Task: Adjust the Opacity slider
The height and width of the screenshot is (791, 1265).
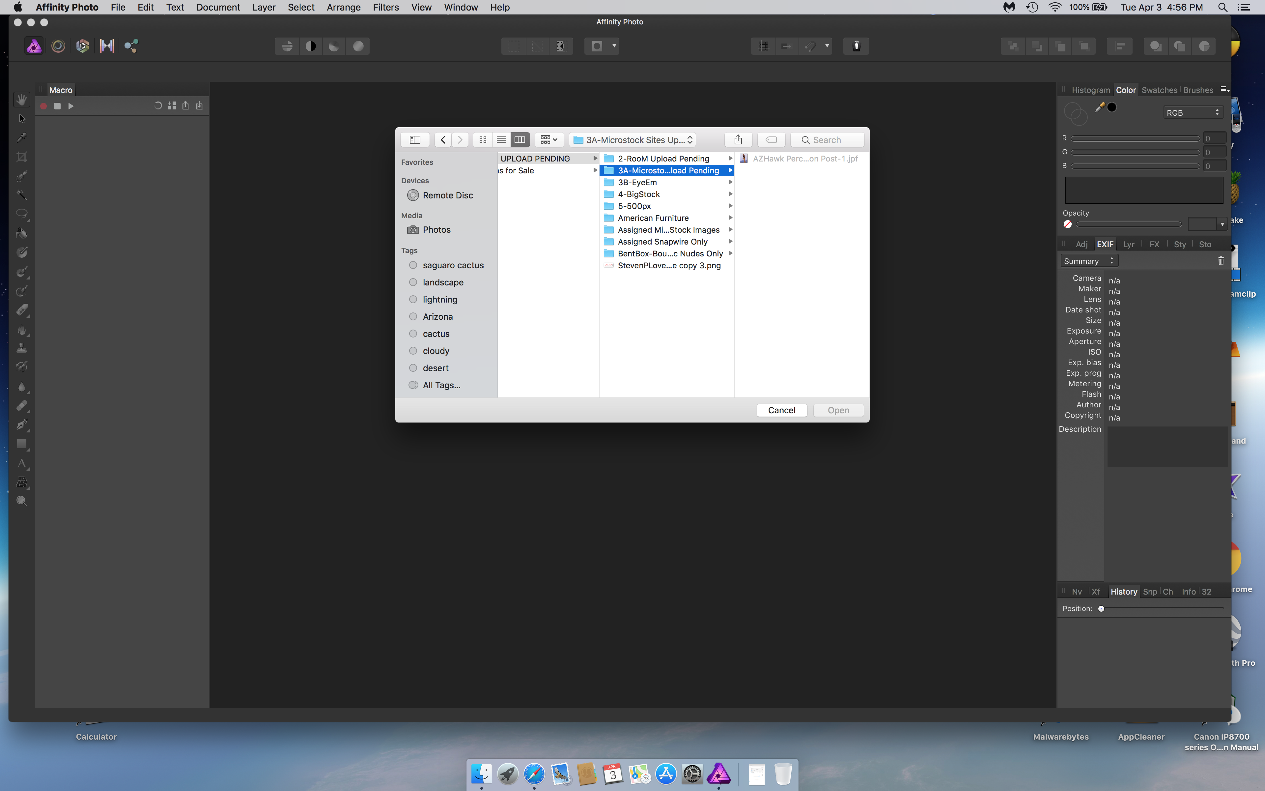Action: point(1129,224)
